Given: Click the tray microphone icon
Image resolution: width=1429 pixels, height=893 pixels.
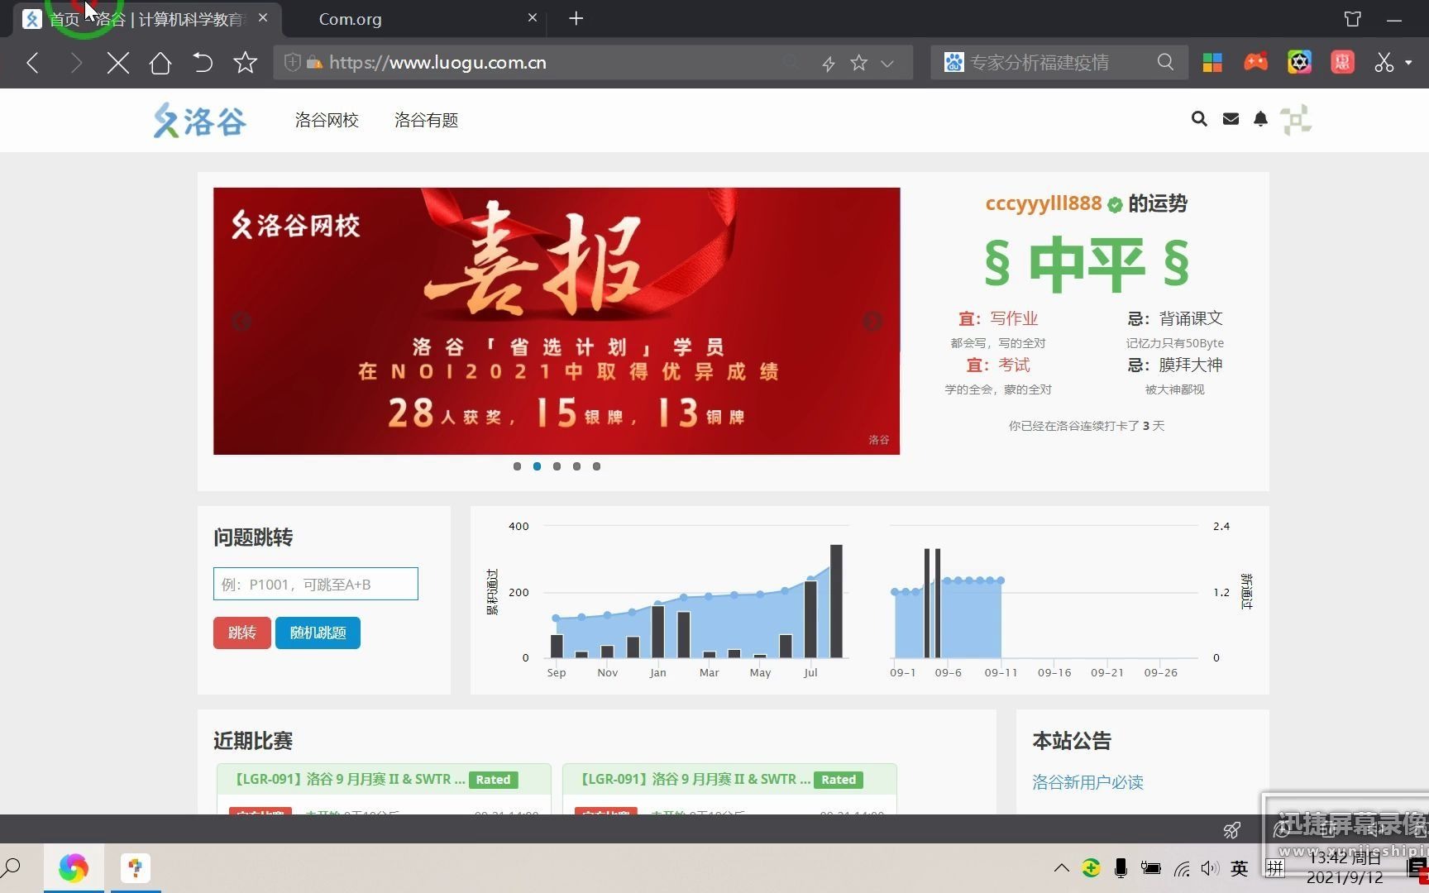Looking at the screenshot, I should point(1121,868).
